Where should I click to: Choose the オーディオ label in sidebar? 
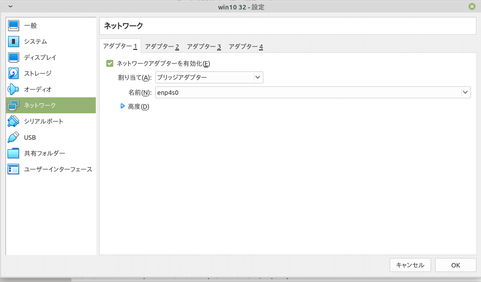click(x=38, y=89)
